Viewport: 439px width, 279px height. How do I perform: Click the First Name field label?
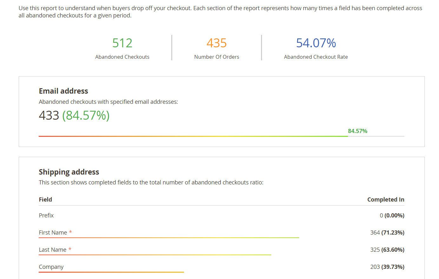[53, 233]
